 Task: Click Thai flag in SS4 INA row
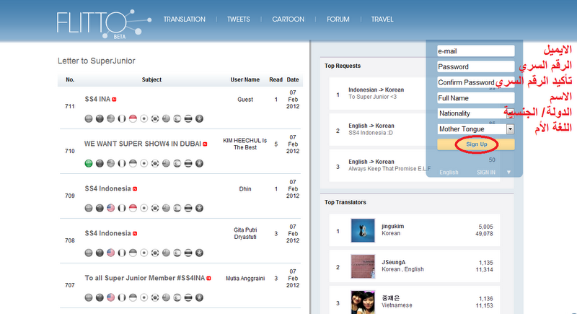point(188,118)
